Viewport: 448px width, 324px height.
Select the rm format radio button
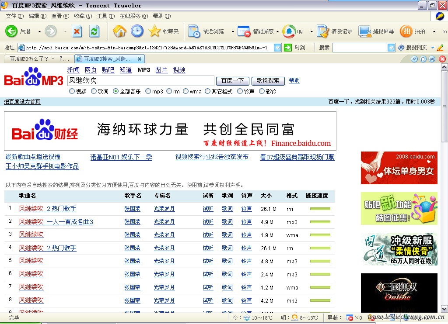(169, 91)
